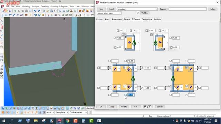Click the Get button
Viewport: 221px width, 124px height.
(x=136, y=107)
